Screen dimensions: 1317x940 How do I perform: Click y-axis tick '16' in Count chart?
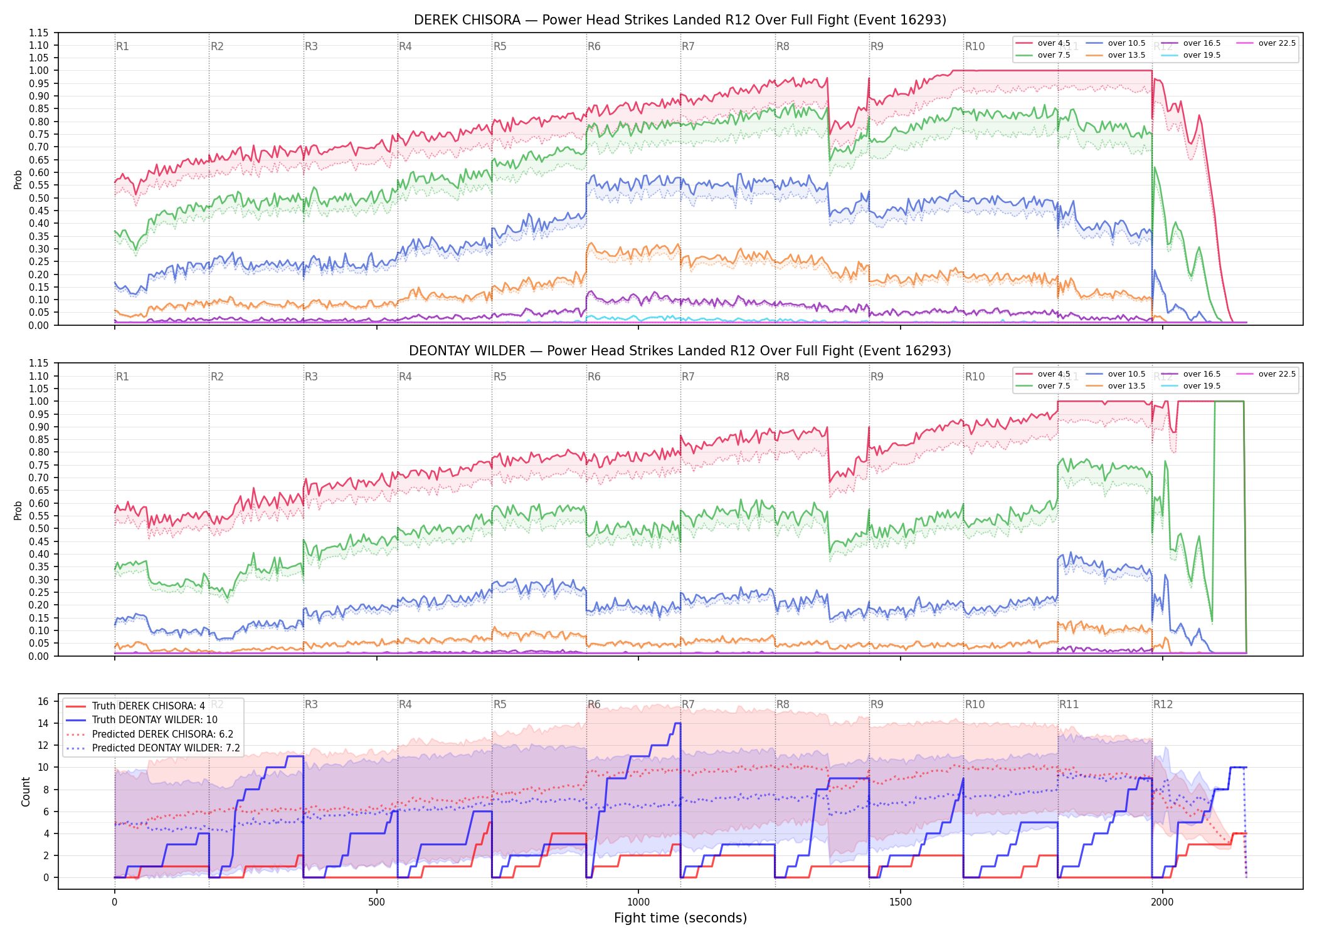click(43, 701)
